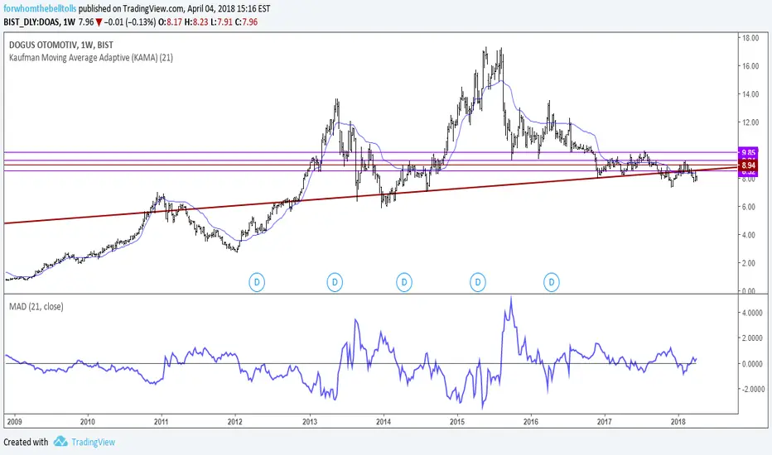Viewport: 772px width, 455px height.
Task: Click the 4.0000 label on MAD axis
Action: click(x=752, y=313)
